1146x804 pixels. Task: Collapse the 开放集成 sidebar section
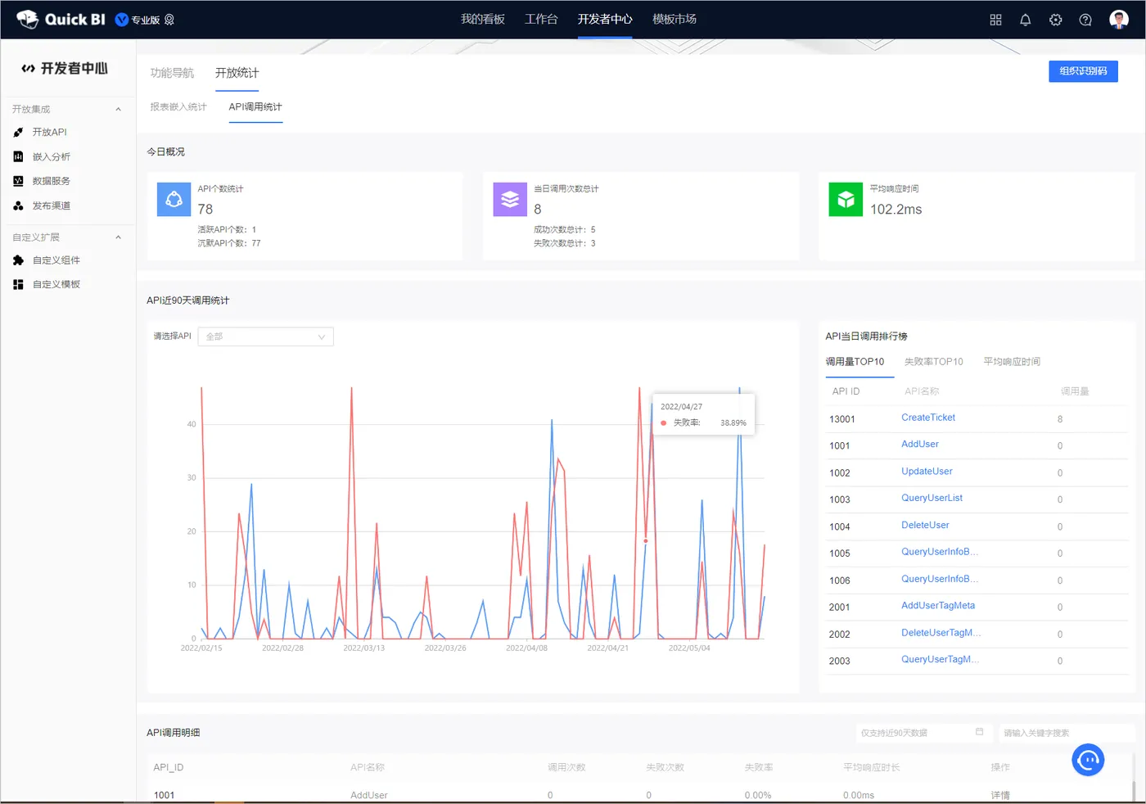(118, 109)
